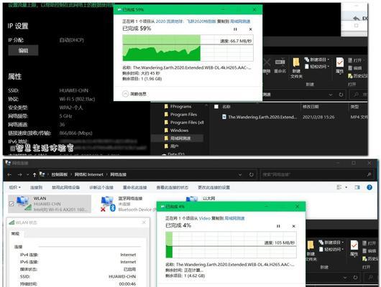Click the 搜索 field in 网络连接 window
Image resolution: width=381 pixels, height=287 pixels.
pos(318,174)
